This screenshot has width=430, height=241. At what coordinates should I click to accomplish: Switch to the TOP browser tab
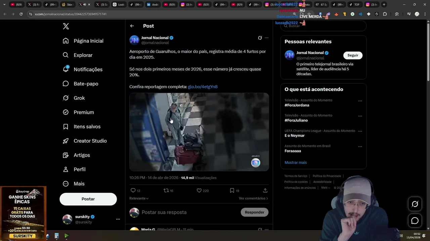tap(355, 4)
